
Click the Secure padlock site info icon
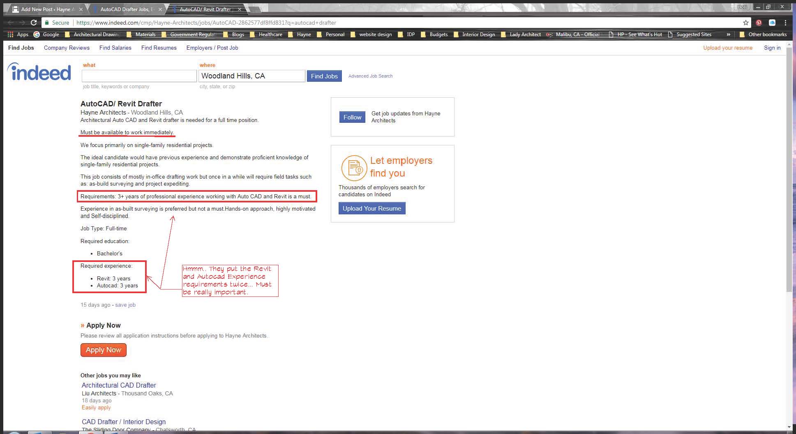pos(47,23)
